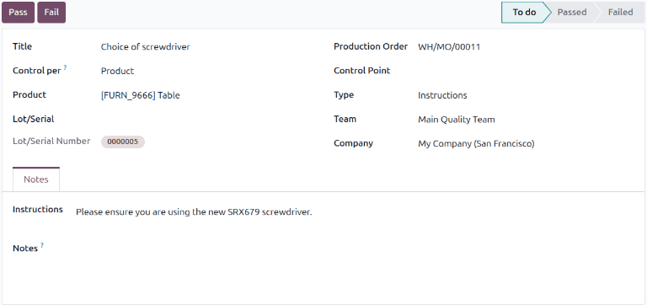Open My Company (San Francisco) link
Screen dimensions: 647x305
coord(476,144)
